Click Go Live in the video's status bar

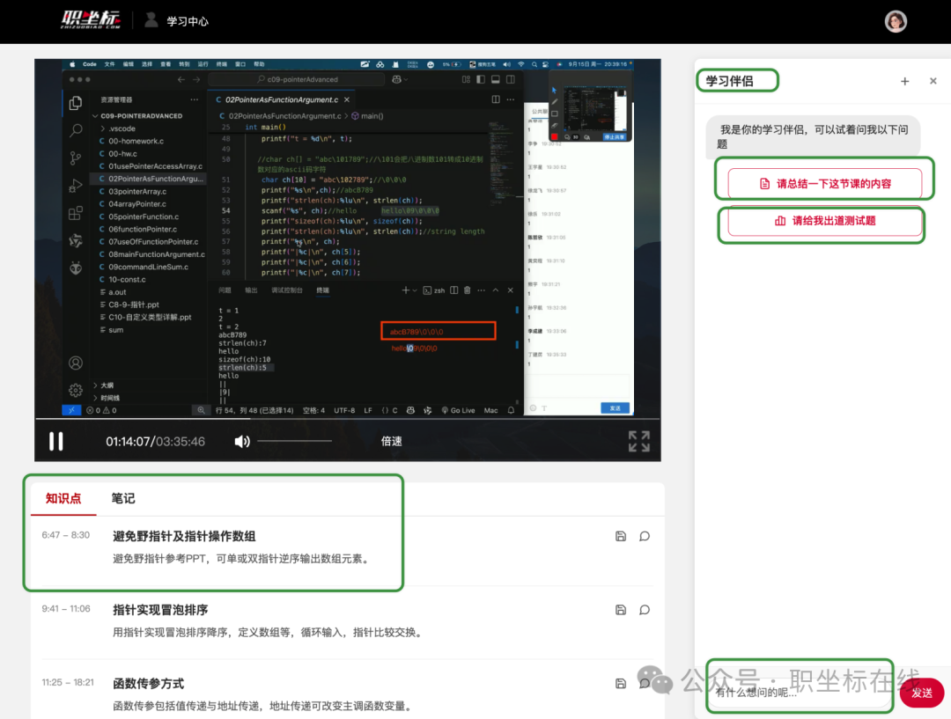[459, 410]
